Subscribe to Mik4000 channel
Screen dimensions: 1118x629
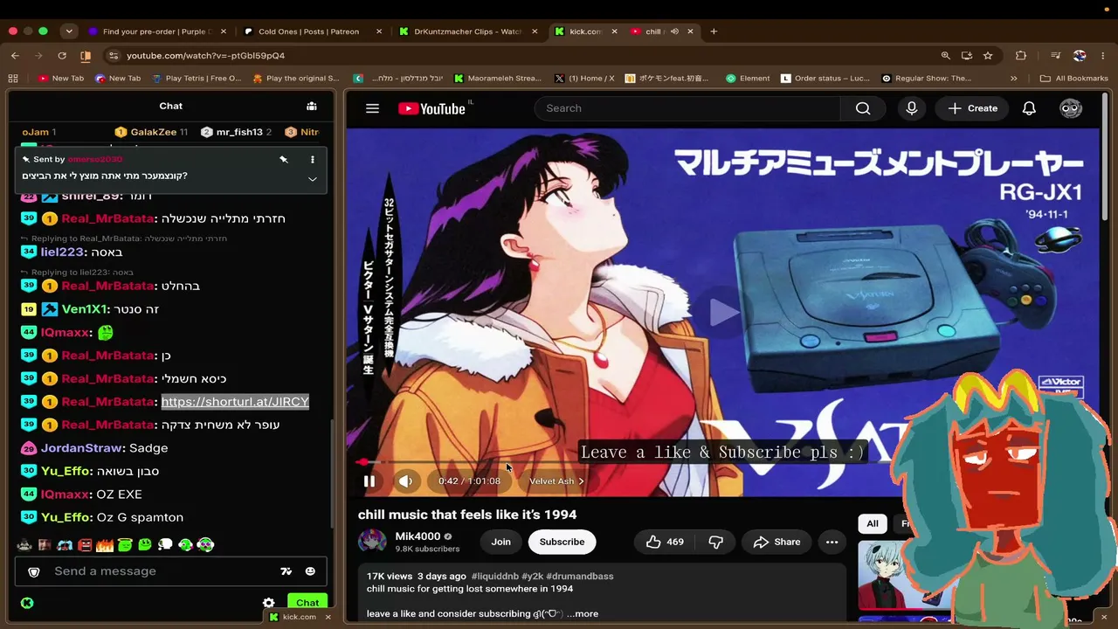point(562,542)
